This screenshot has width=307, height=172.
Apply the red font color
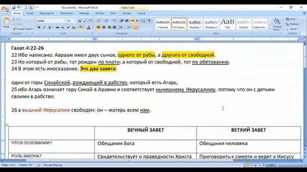[88, 28]
